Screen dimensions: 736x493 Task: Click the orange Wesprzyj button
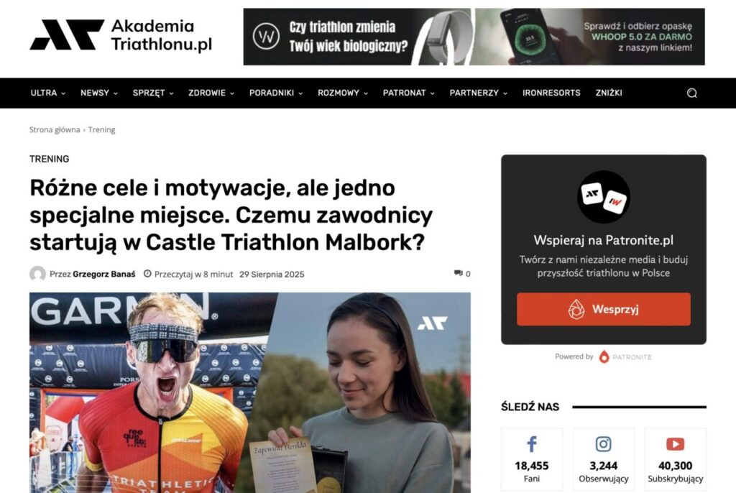tap(604, 309)
